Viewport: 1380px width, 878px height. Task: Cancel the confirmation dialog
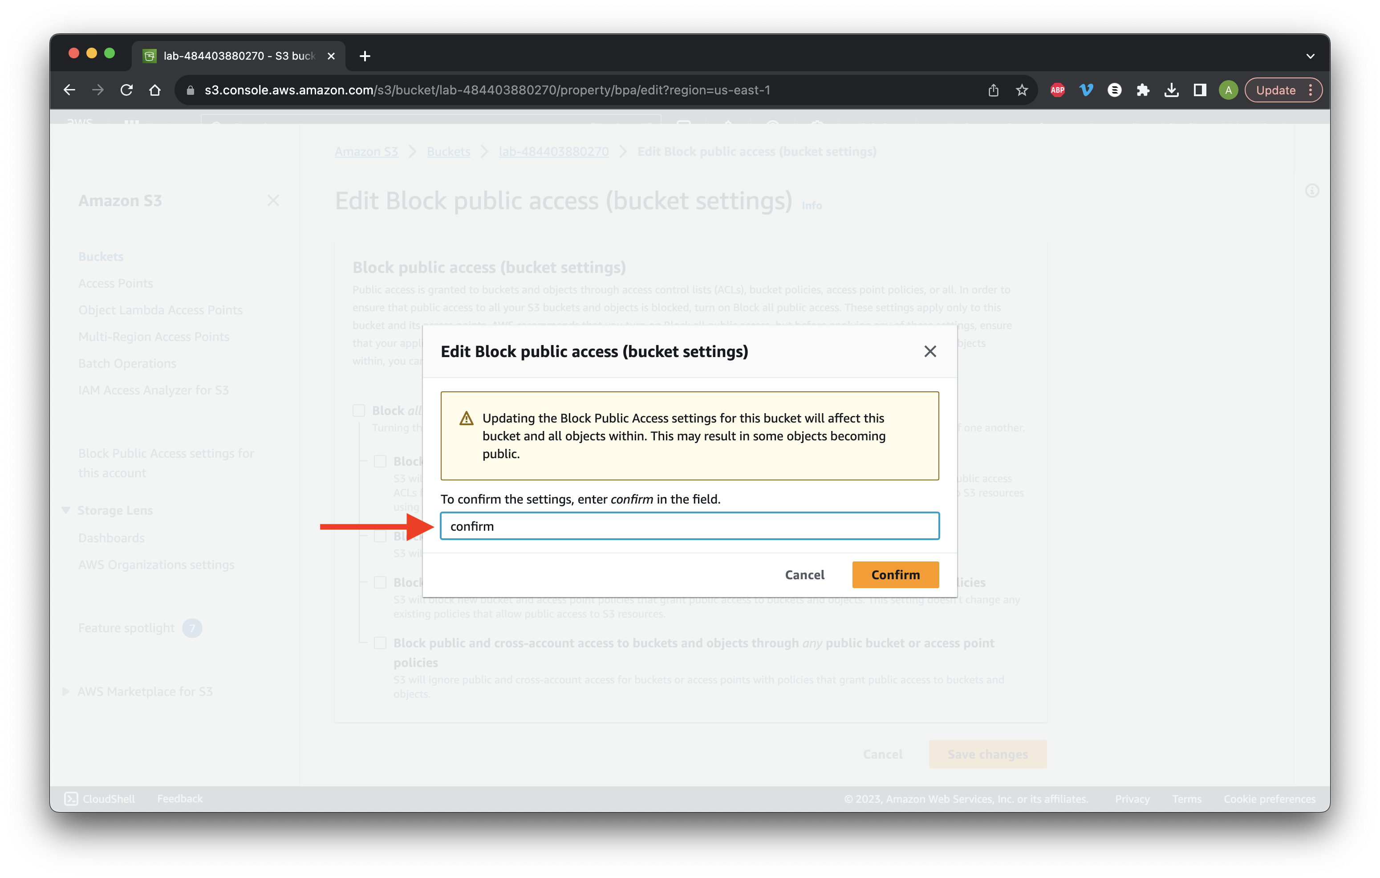(804, 574)
